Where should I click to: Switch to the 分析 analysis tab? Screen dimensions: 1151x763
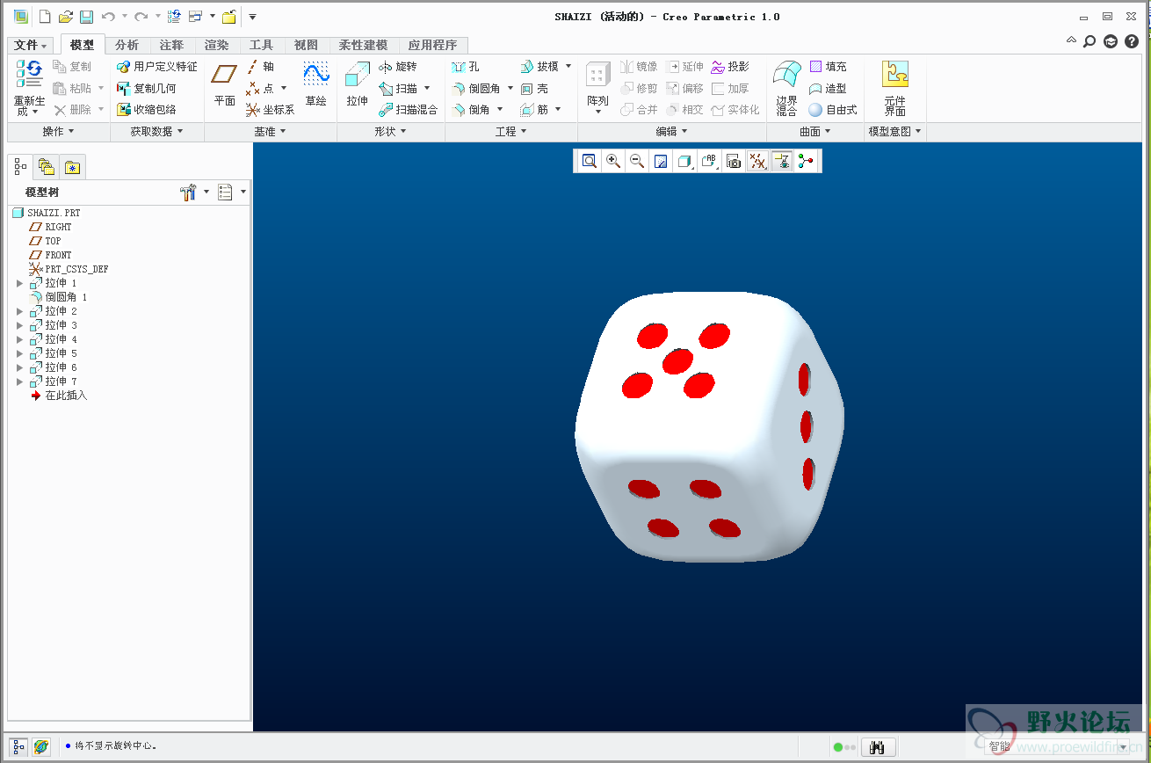coord(127,45)
